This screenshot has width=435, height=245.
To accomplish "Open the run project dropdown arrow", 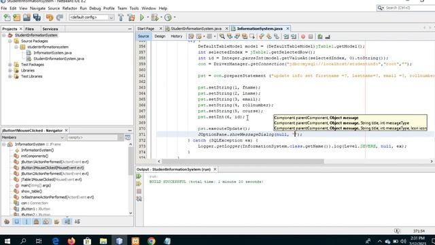I will pyautogui.click(x=148, y=18).
